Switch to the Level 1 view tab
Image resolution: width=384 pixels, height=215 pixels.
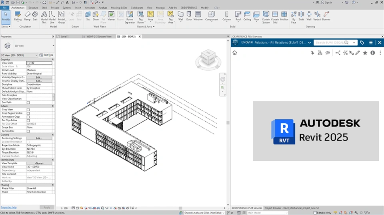(x=65, y=37)
